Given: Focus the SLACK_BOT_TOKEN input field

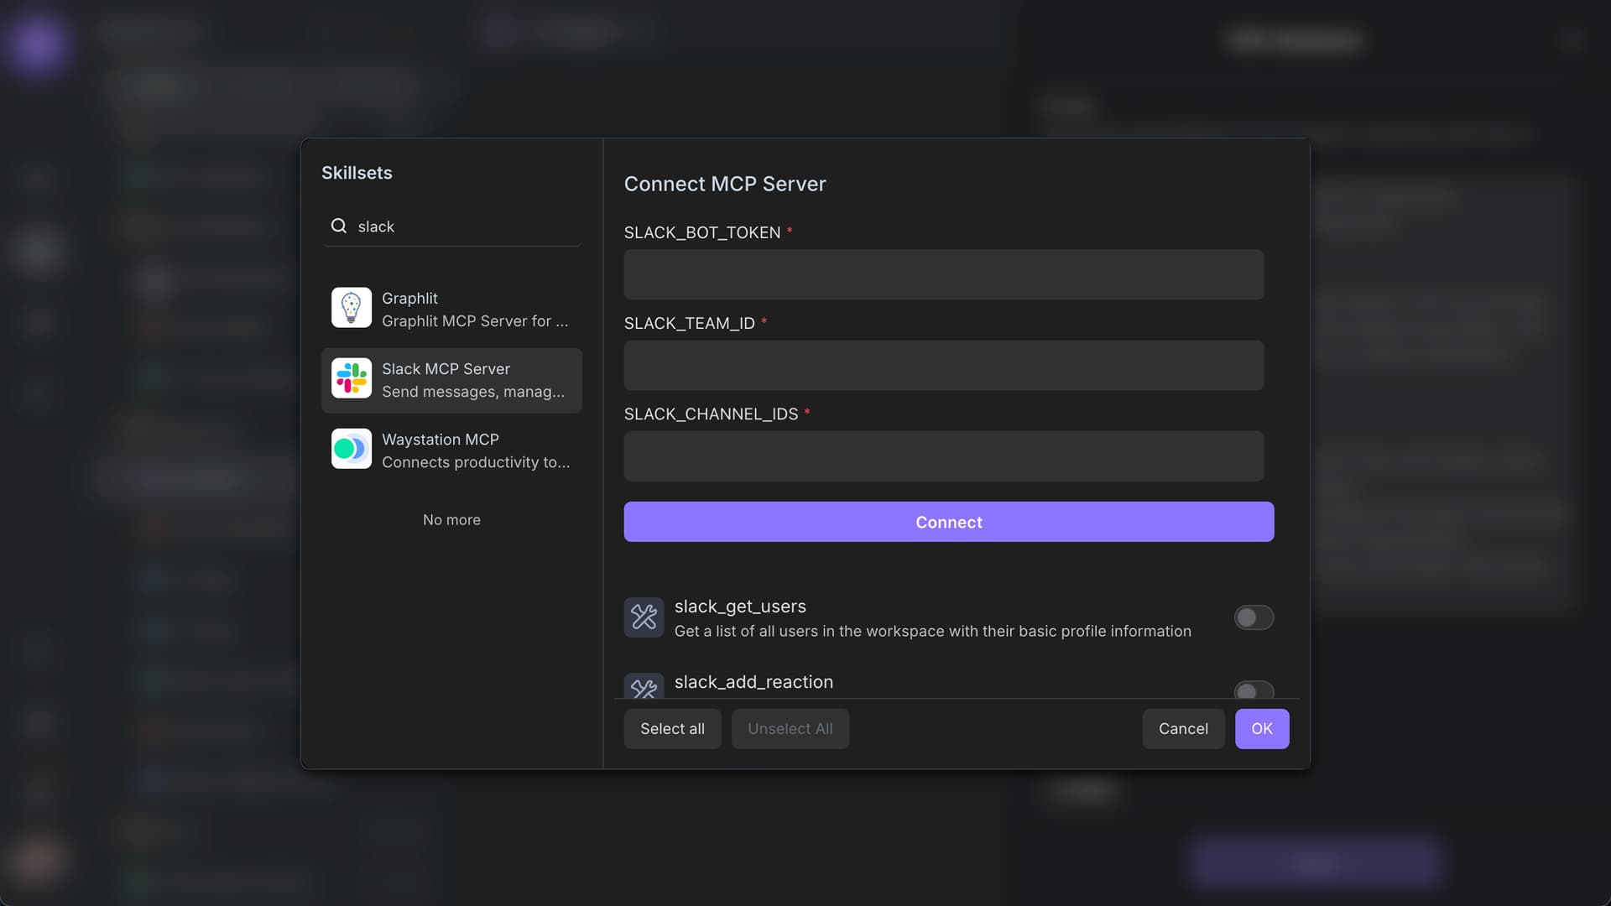Looking at the screenshot, I should click(943, 274).
